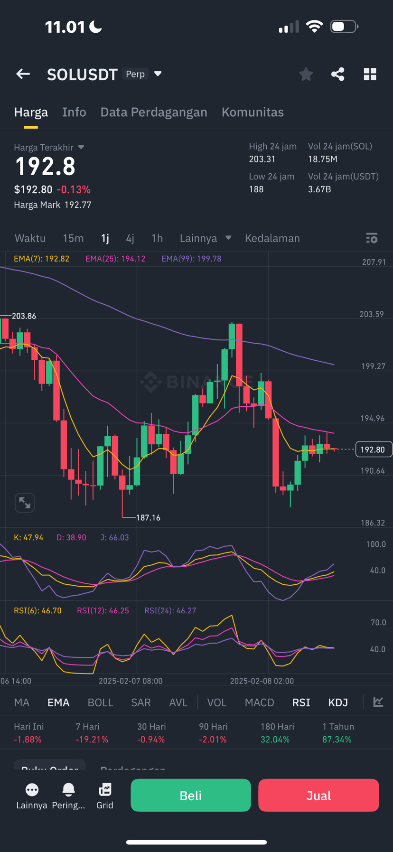Switch to the Harga tab
Image resolution: width=393 pixels, height=852 pixels.
tap(31, 112)
